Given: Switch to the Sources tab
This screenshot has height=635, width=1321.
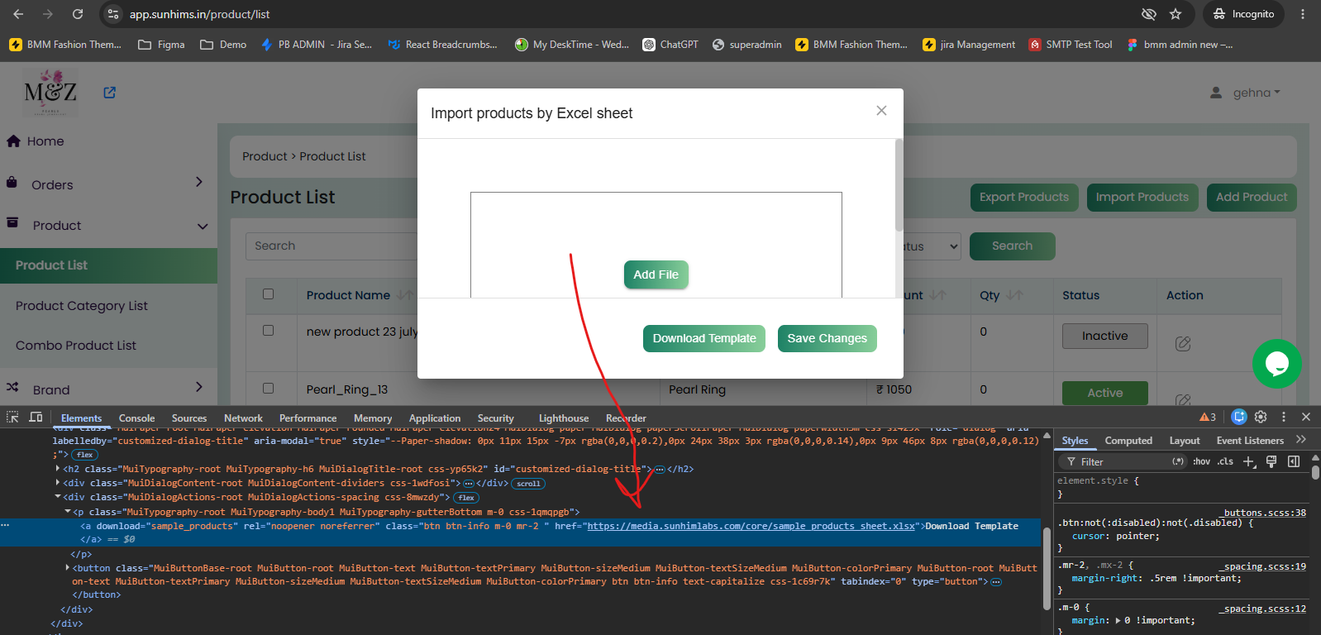Looking at the screenshot, I should (189, 418).
